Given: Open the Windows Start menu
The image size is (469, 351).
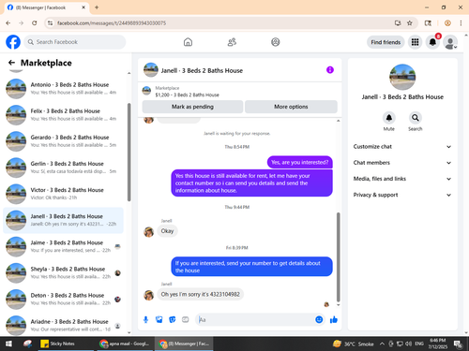Looking at the screenshot, I should [8, 344].
